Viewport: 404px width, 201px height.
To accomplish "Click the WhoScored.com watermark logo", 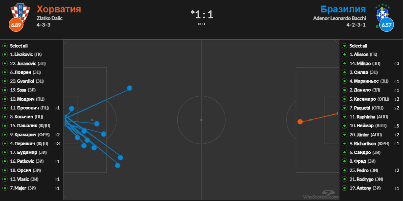I will [x=320, y=195].
